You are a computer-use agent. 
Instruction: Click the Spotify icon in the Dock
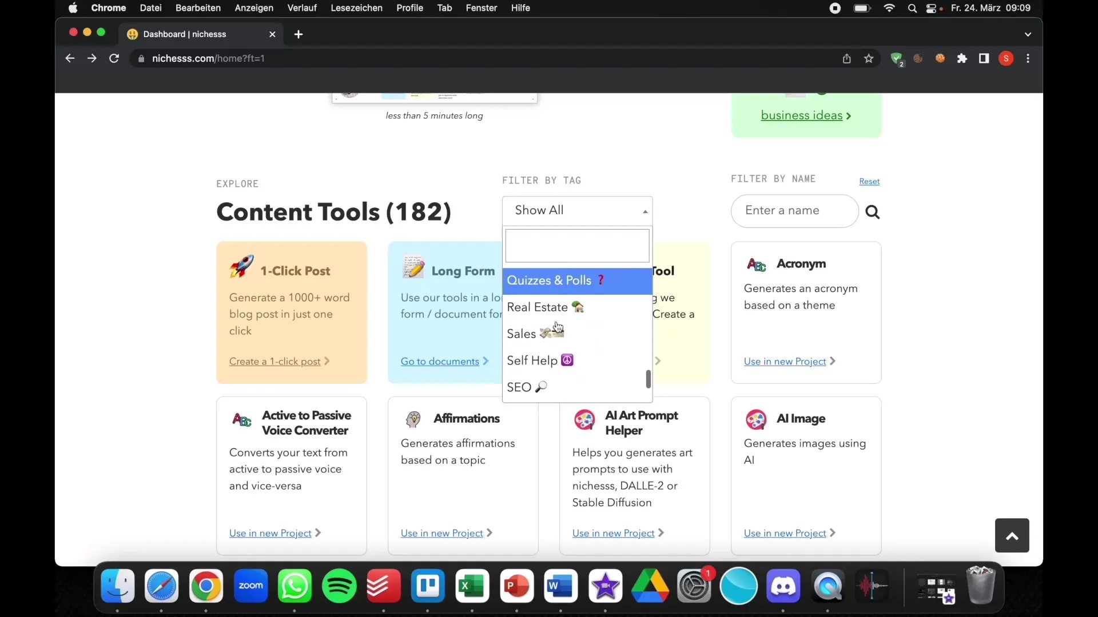[x=339, y=587]
